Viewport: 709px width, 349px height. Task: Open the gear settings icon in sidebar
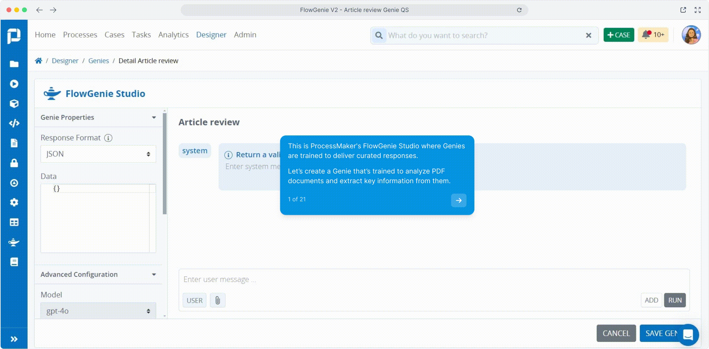[x=14, y=202]
